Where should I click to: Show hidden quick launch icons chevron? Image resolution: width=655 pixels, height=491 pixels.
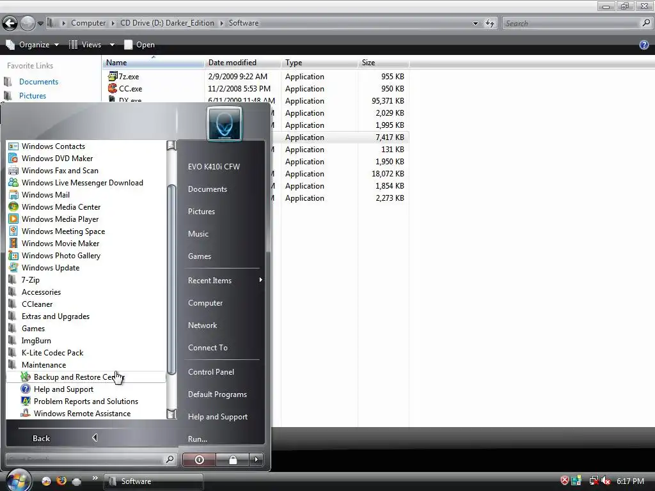point(95,478)
